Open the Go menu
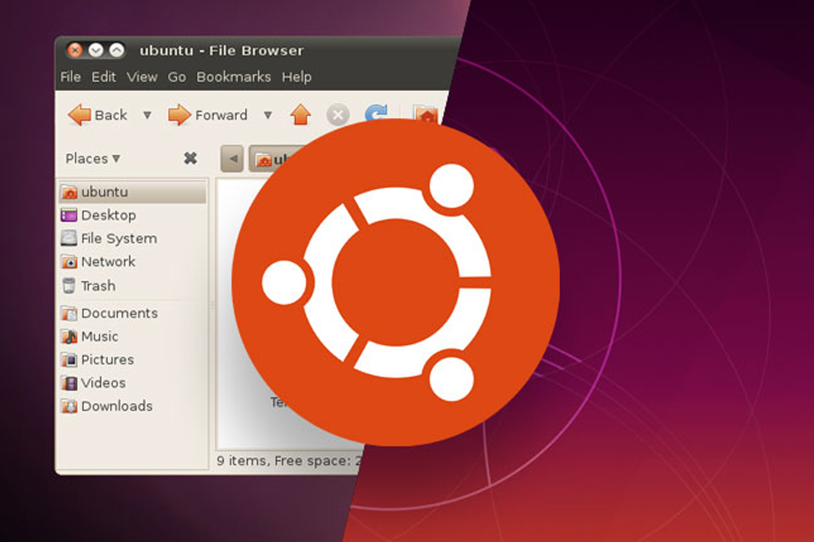The height and width of the screenshot is (542, 814). click(176, 77)
